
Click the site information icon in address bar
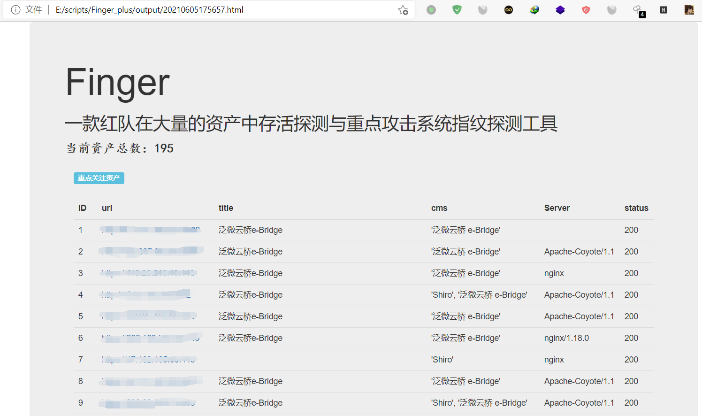pyautogui.click(x=15, y=10)
